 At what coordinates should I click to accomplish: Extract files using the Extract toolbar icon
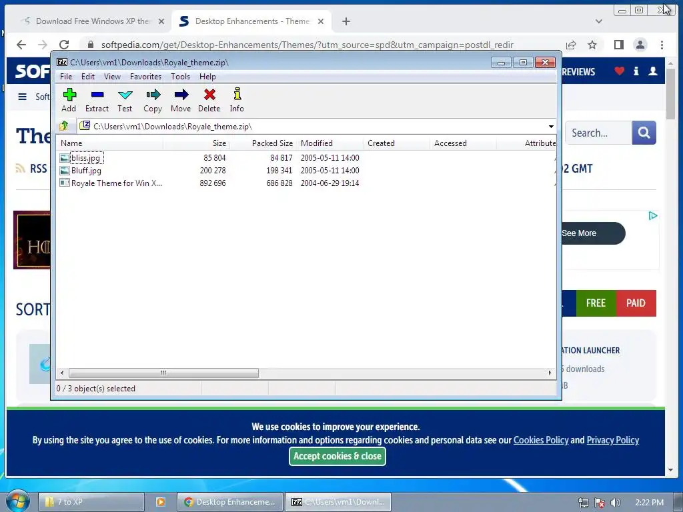(97, 100)
